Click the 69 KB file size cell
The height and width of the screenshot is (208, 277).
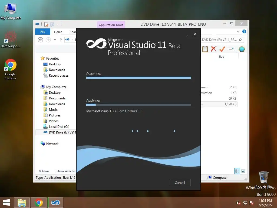click(232, 99)
